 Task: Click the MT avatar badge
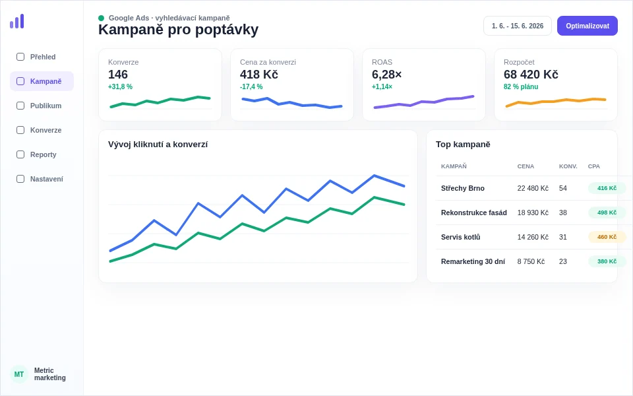[19, 374]
